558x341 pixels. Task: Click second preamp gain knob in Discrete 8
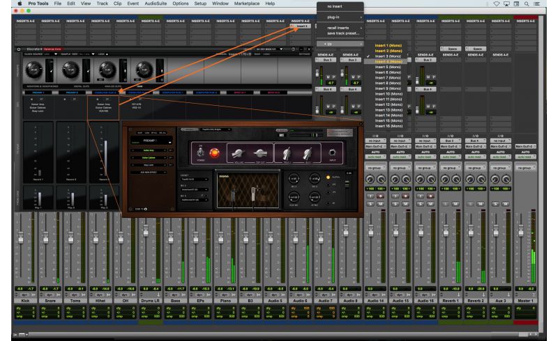pyautogui.click(x=70, y=70)
